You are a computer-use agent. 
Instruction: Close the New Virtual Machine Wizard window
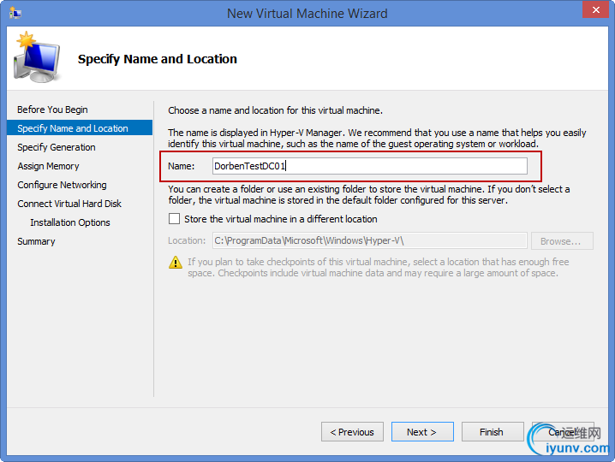[595, 9]
